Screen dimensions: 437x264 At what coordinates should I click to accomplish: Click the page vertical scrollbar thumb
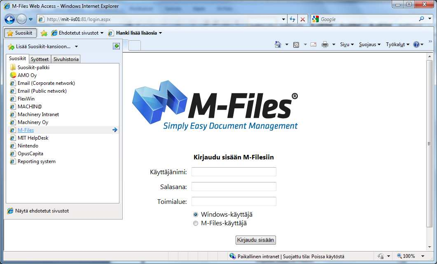429,144
